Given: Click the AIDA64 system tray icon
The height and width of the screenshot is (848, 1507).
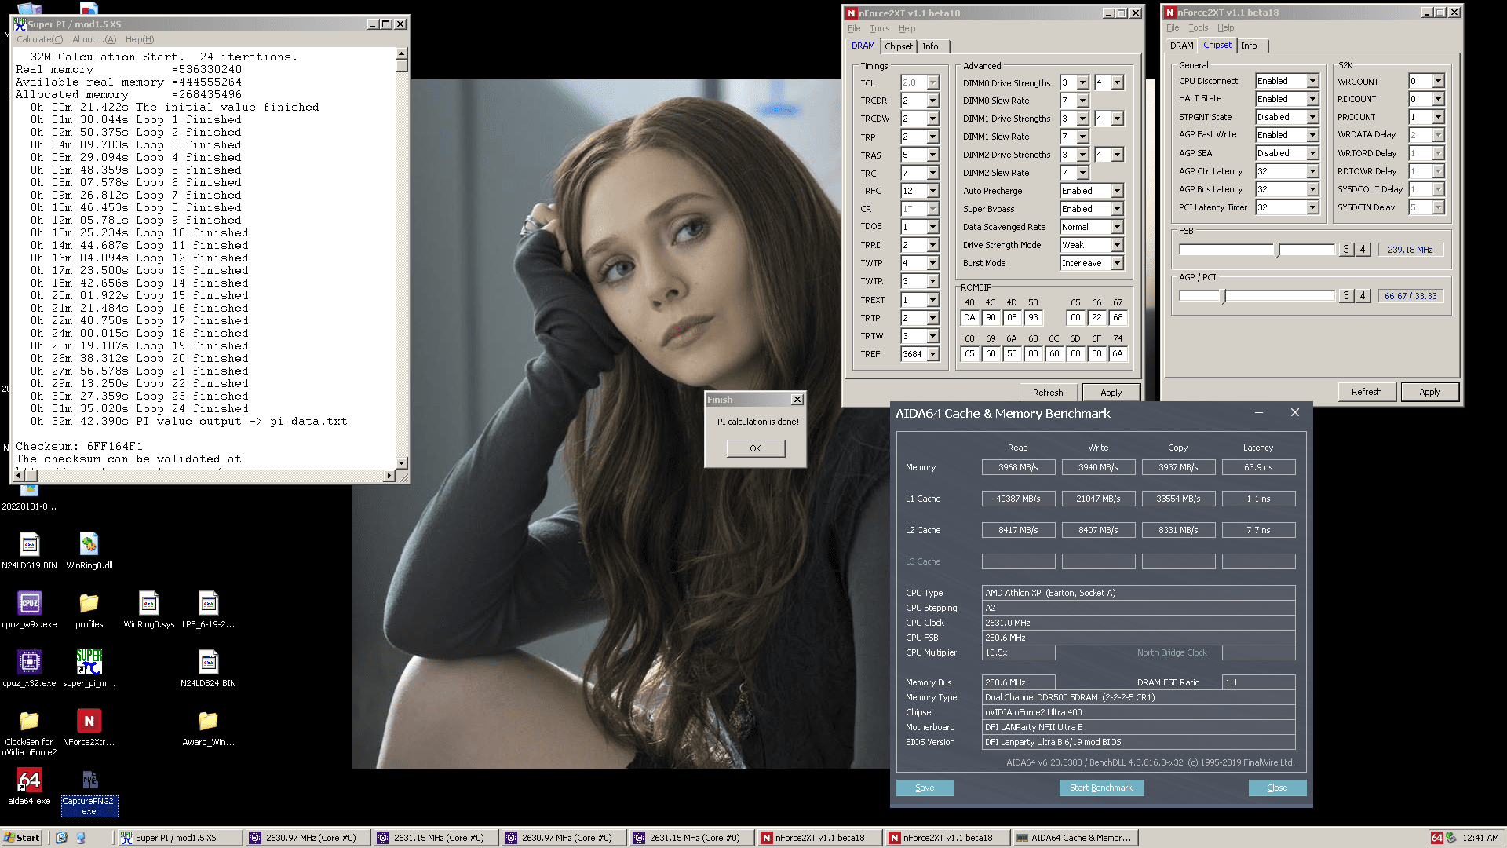Looking at the screenshot, I should coord(1436,838).
